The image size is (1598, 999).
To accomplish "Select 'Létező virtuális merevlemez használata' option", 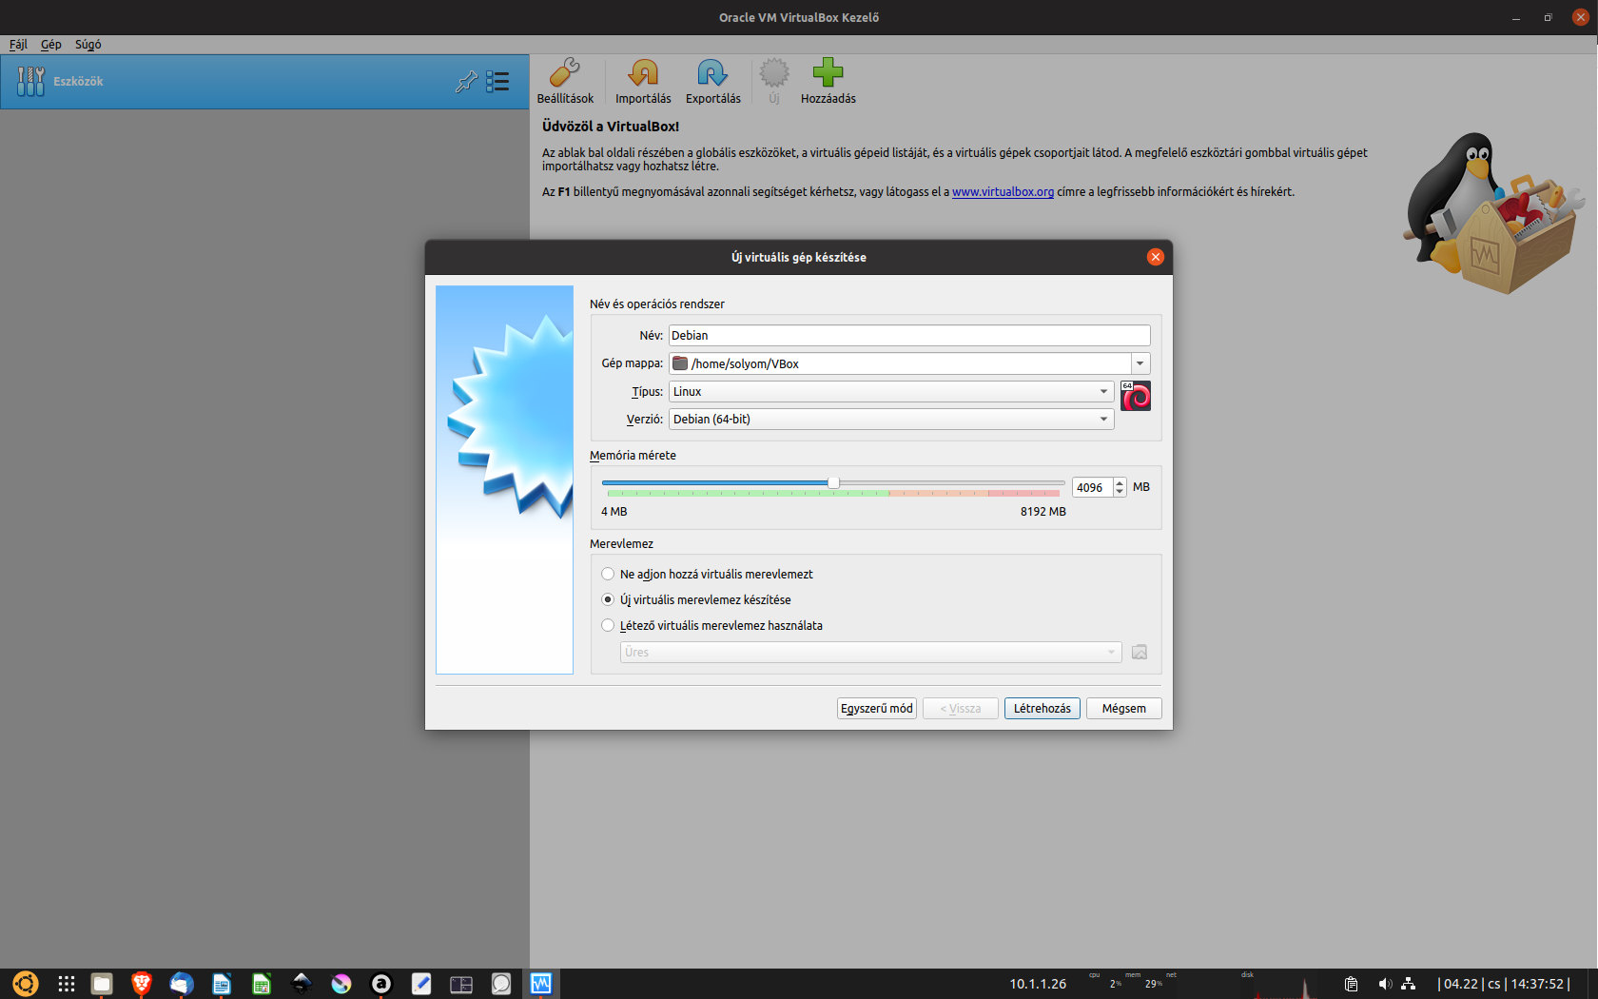I will 711,625.
